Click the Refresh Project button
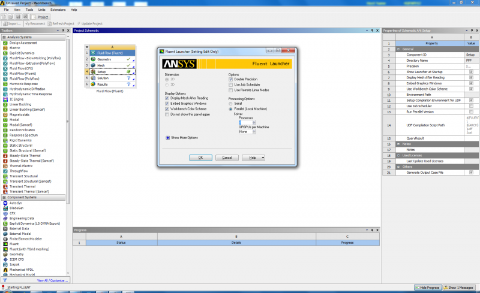The width and height of the screenshot is (480, 293). pos(61,23)
